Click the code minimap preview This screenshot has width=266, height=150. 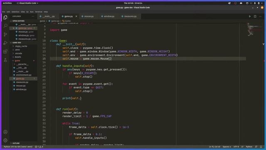[254, 29]
